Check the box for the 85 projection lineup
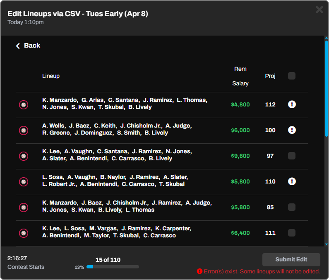Image resolution: width=329 pixels, height=280 pixels. click(x=292, y=207)
